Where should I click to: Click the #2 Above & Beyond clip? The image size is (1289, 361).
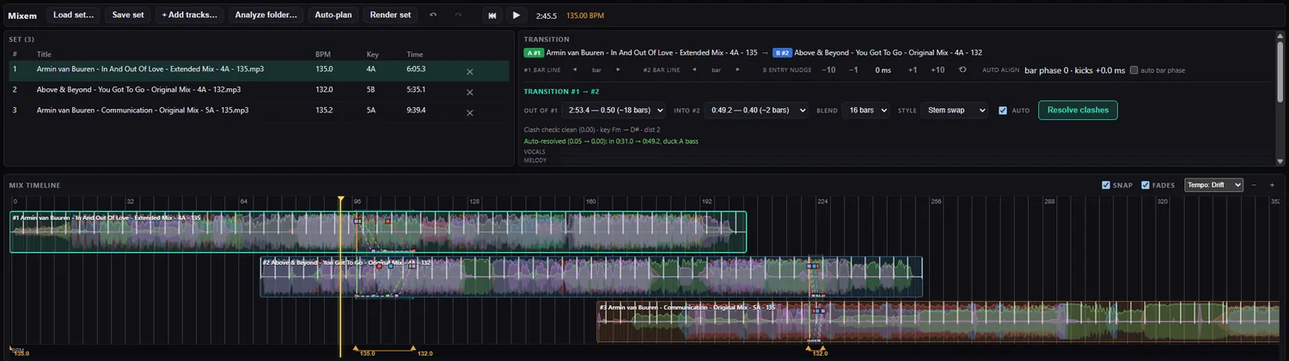591,277
